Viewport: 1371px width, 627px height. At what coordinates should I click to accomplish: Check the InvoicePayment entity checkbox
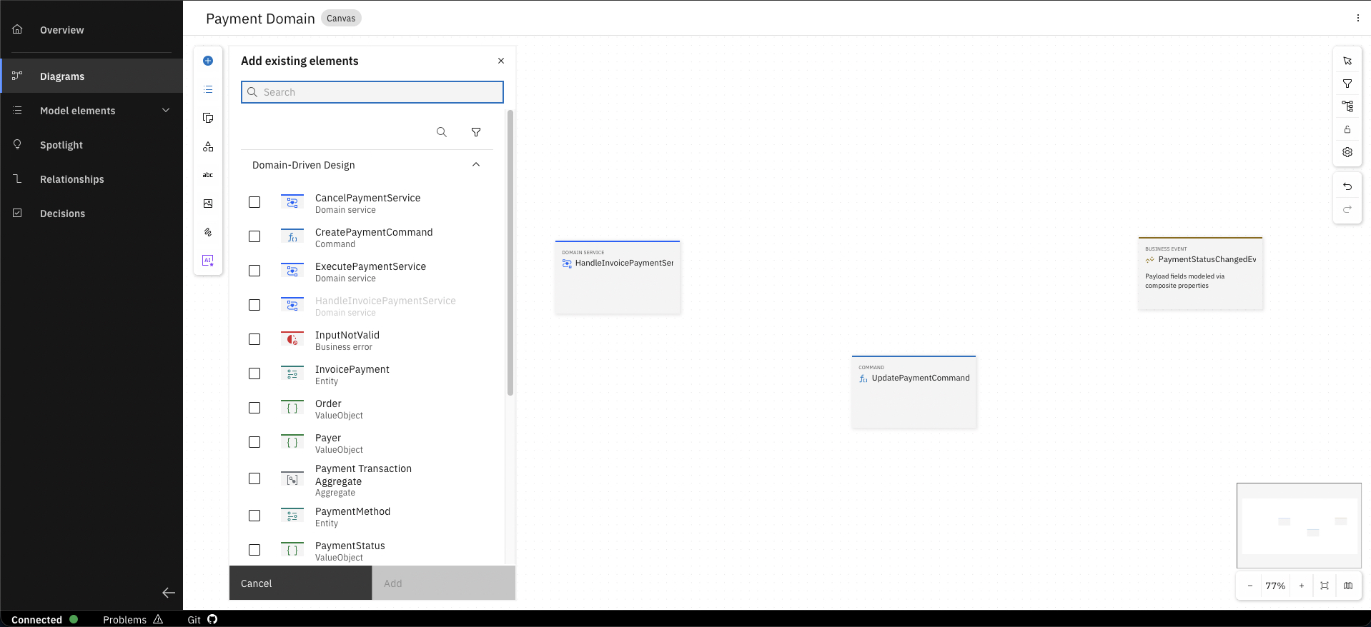click(x=254, y=373)
